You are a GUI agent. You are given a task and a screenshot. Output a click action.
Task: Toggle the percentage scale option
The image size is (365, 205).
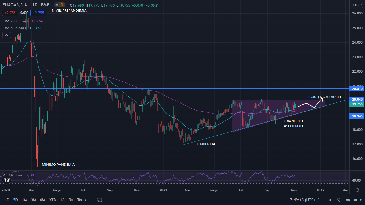(339, 200)
